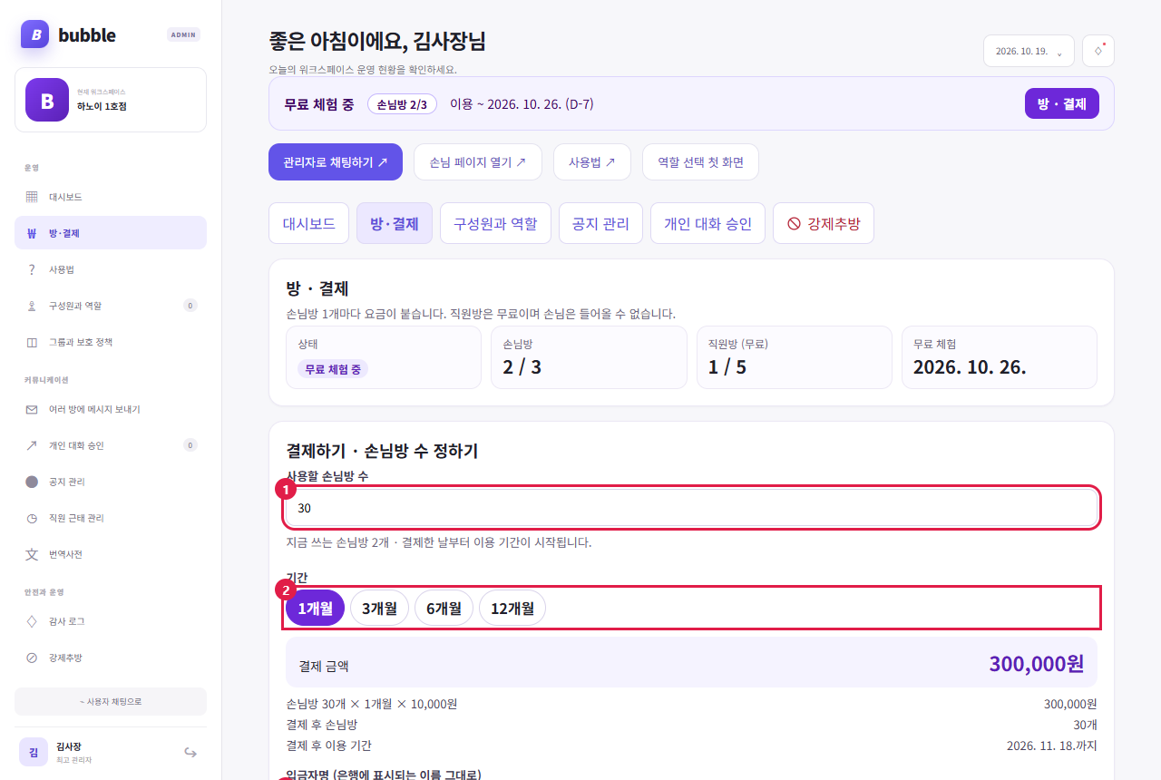The width and height of the screenshot is (1161, 780).
Task: Click the 사용할 손님방 수 input field
Action: click(691, 508)
